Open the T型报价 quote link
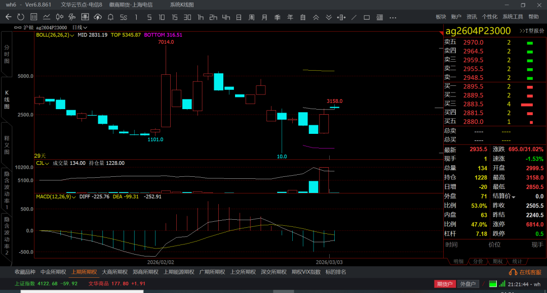This screenshot has width=547, height=293. click(x=531, y=31)
